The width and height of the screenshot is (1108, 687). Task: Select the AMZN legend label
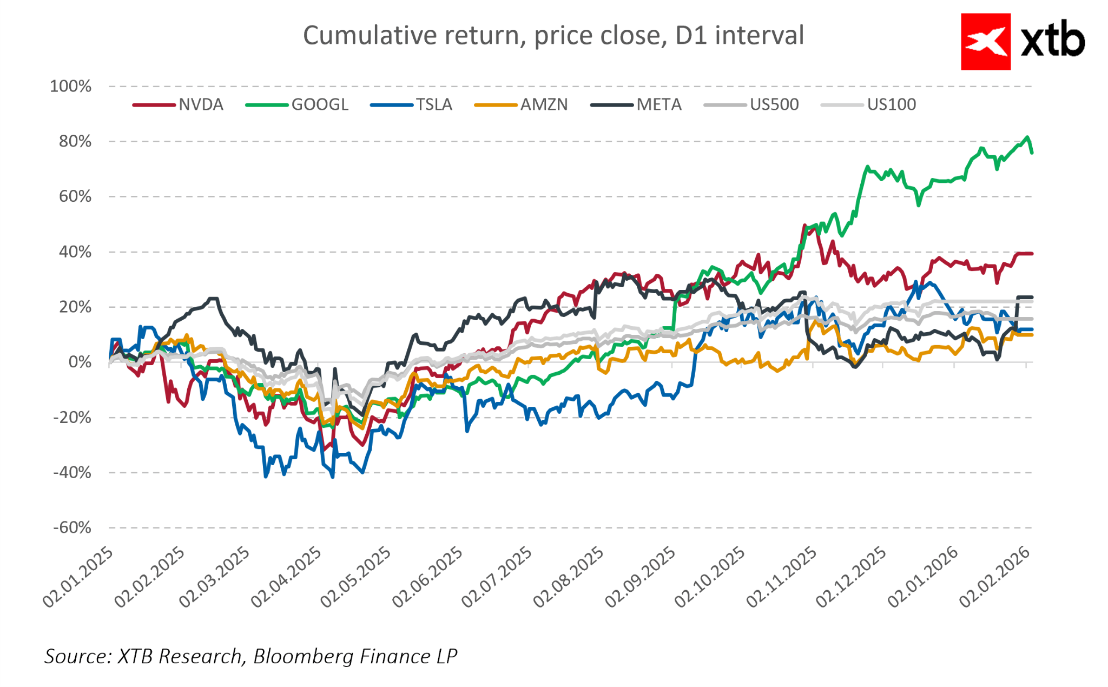click(x=544, y=104)
